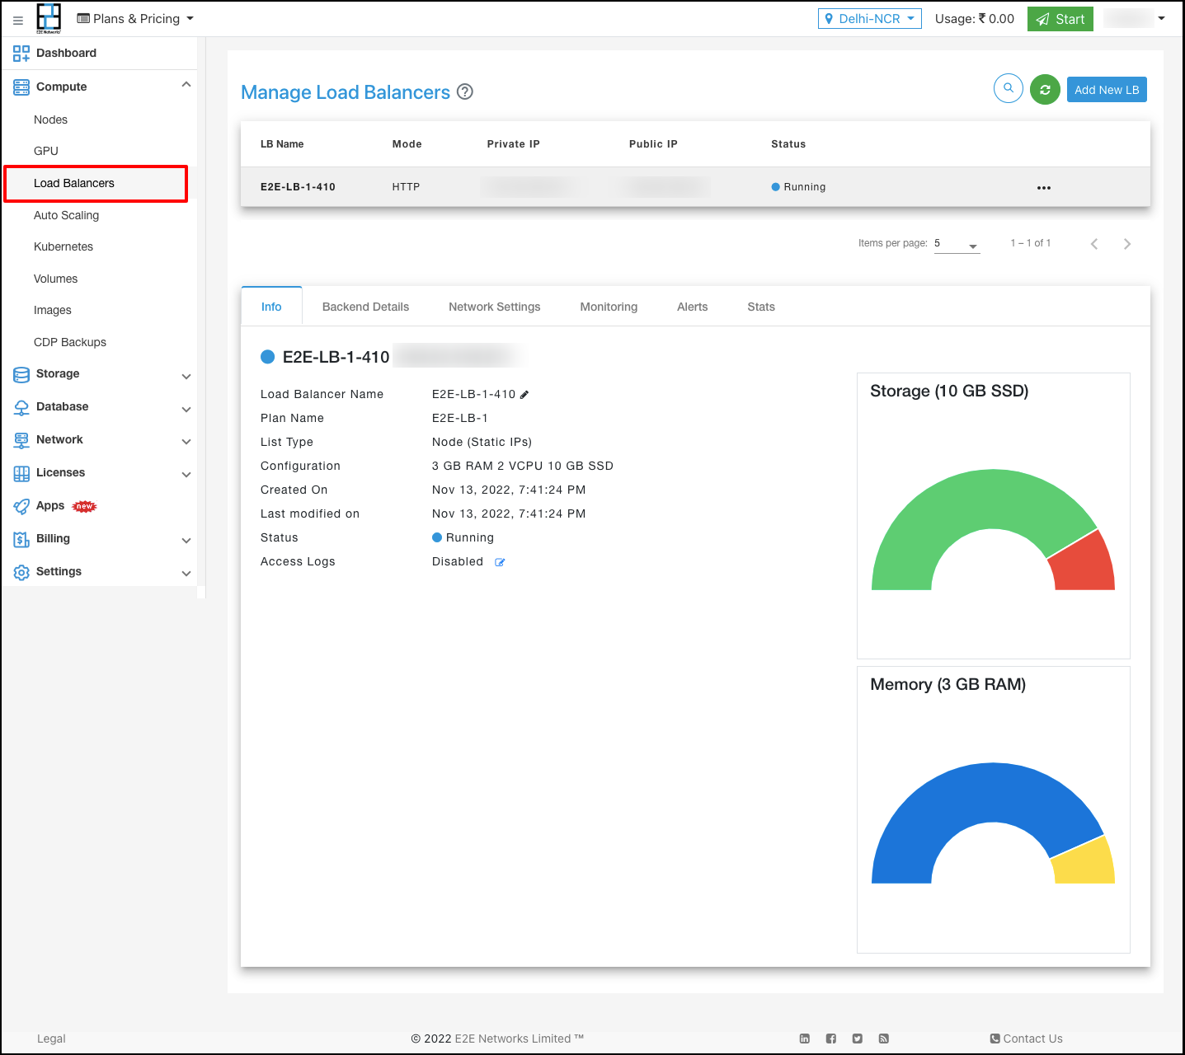Expand the Storage section
The image size is (1185, 1055).
186,377
